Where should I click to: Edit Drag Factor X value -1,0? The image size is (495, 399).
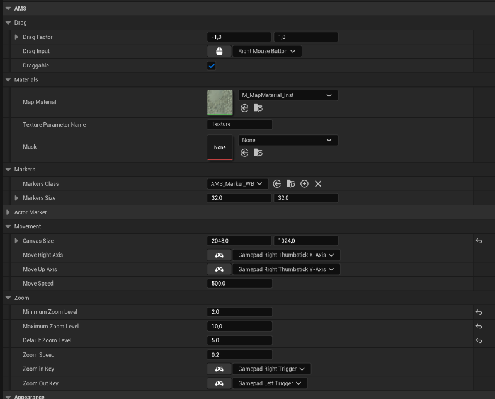[239, 37]
